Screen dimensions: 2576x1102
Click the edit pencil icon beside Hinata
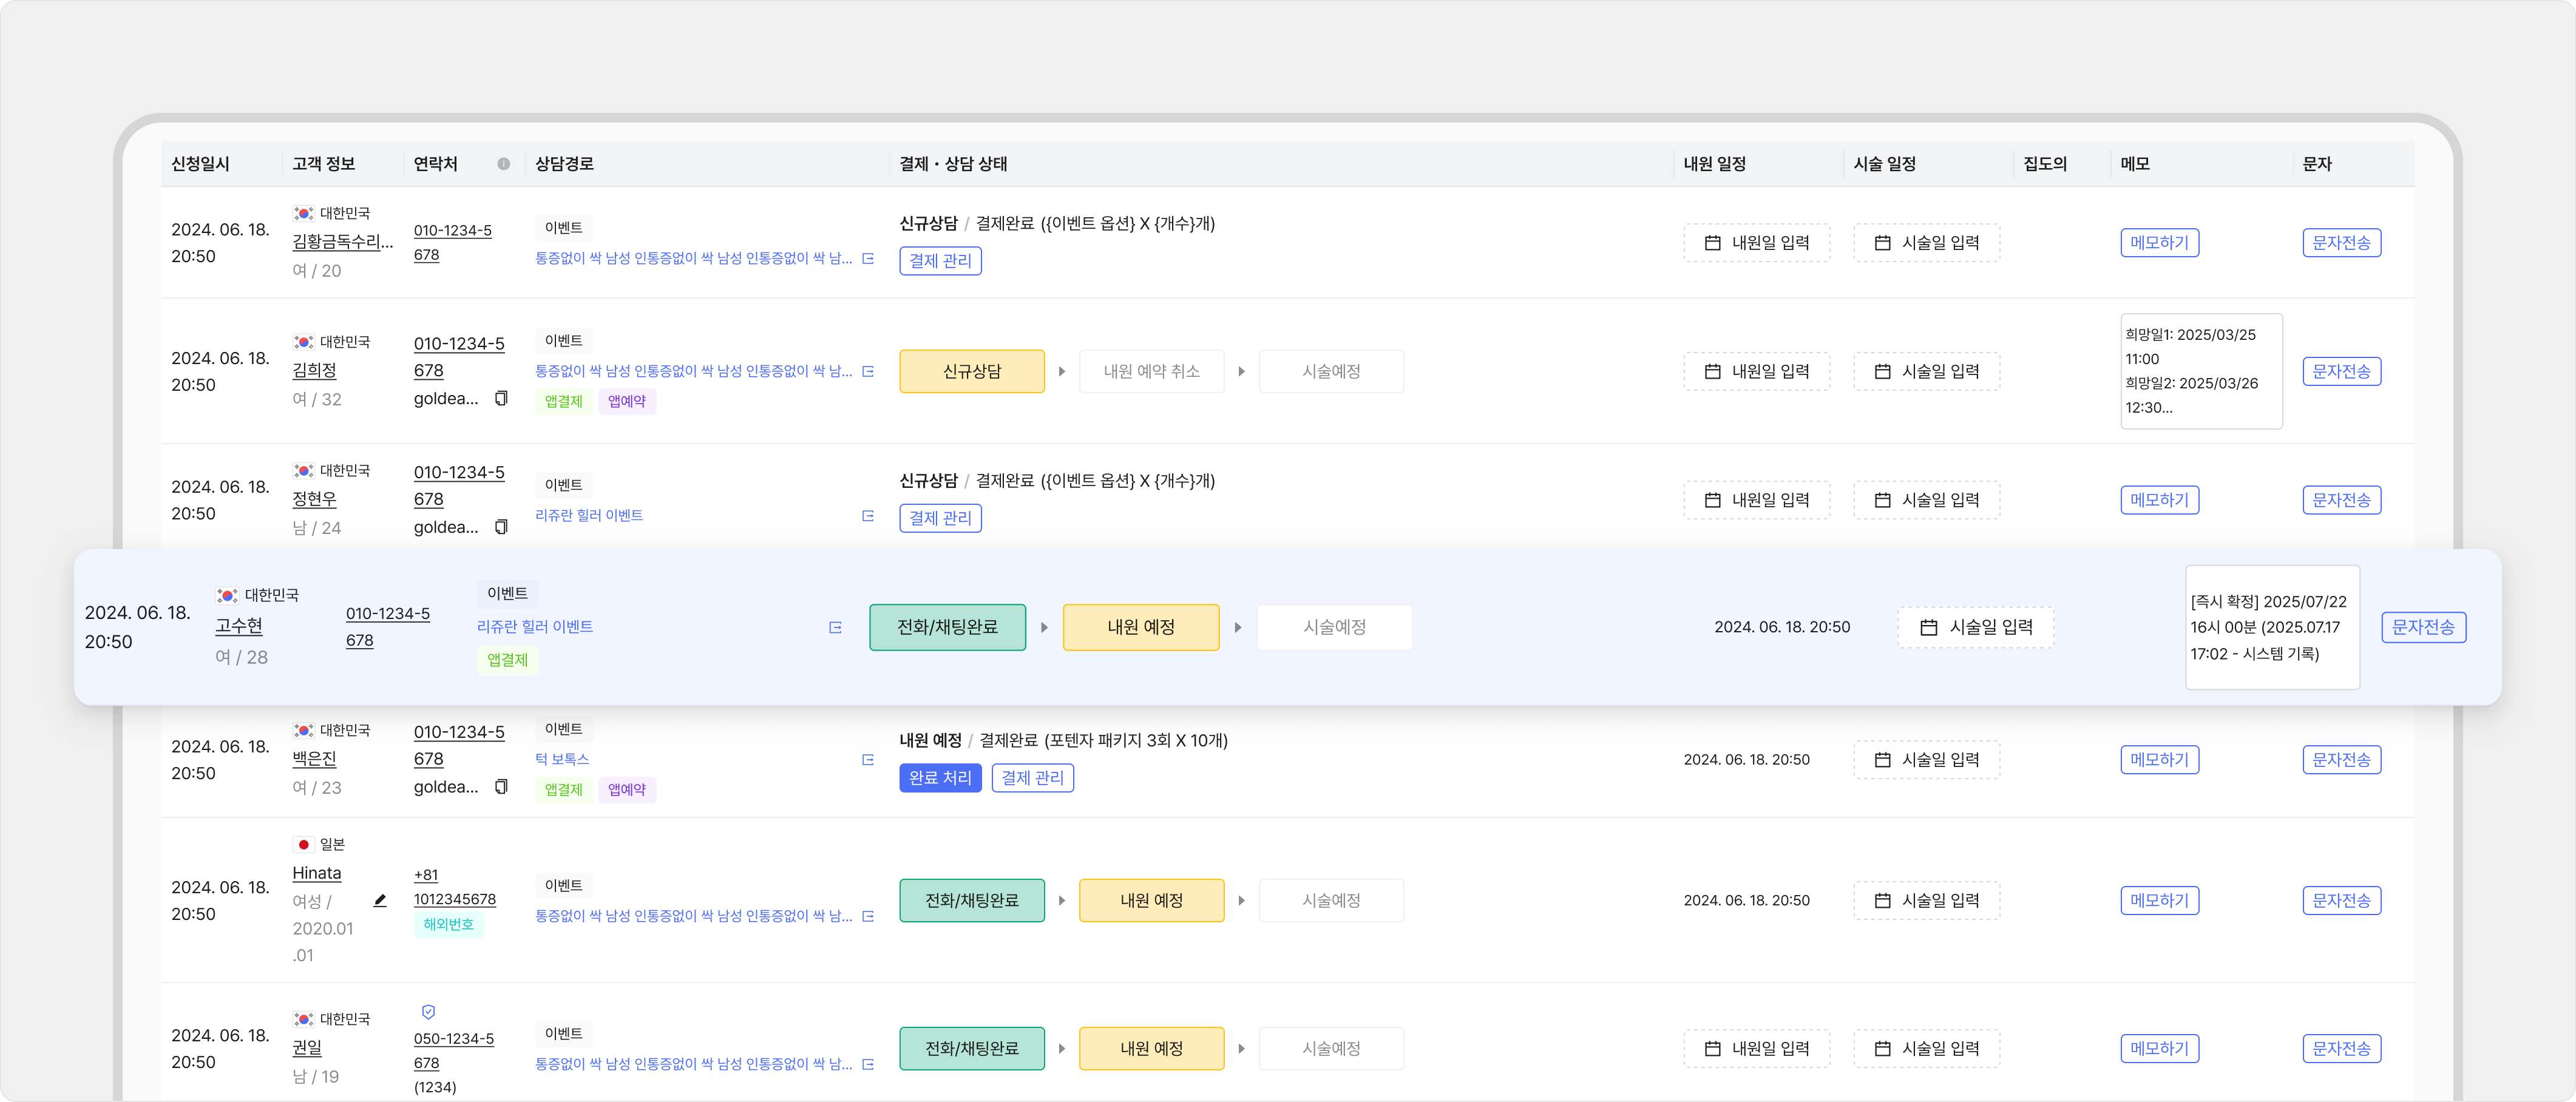(380, 901)
